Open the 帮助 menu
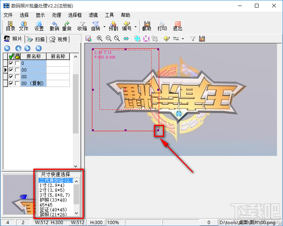This screenshot has width=283, height=226. tap(125, 15)
